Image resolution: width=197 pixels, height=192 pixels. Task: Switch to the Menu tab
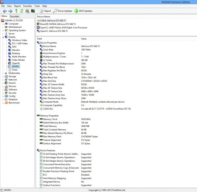(x=4, y=16)
